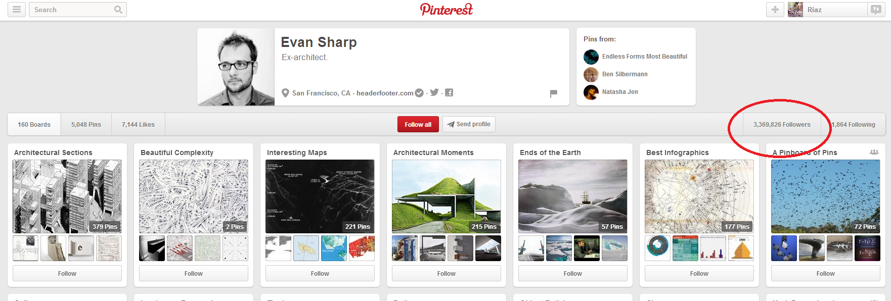891x301 pixels.
Task: Click the location pin icon
Action: [285, 93]
